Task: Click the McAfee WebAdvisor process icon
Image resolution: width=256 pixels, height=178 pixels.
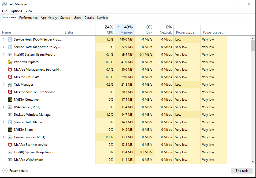Action: [10, 160]
